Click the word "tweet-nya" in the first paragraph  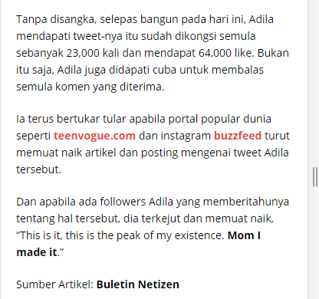point(98,36)
